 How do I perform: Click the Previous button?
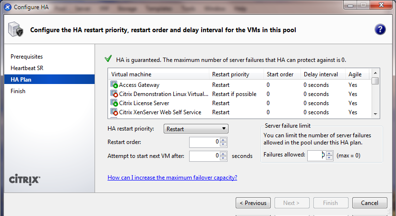(253, 203)
